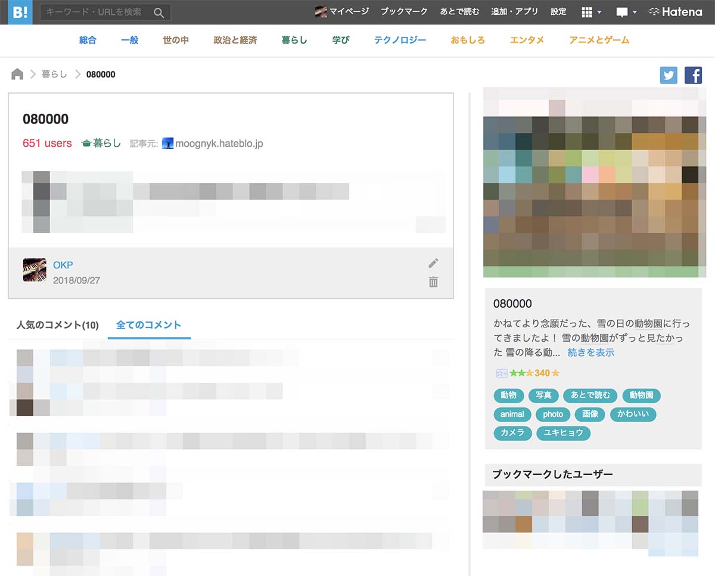Click the 080000 title in sidebar
The image size is (715, 576).
pyautogui.click(x=512, y=304)
